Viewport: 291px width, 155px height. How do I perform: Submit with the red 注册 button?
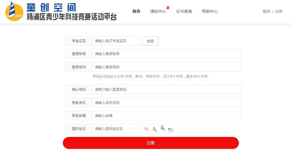tap(151, 143)
